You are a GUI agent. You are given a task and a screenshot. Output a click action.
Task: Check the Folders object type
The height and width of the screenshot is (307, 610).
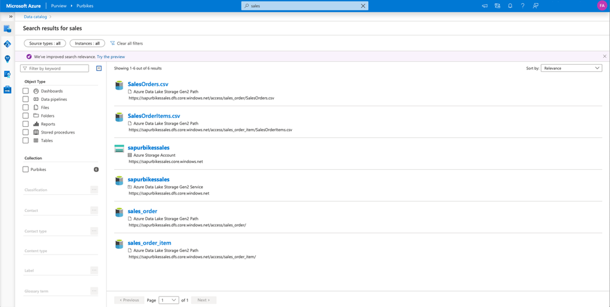pyautogui.click(x=26, y=115)
